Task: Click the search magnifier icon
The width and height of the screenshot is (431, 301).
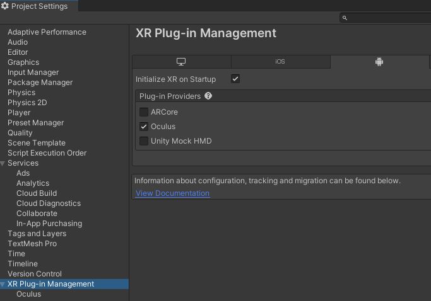Action: (345, 18)
